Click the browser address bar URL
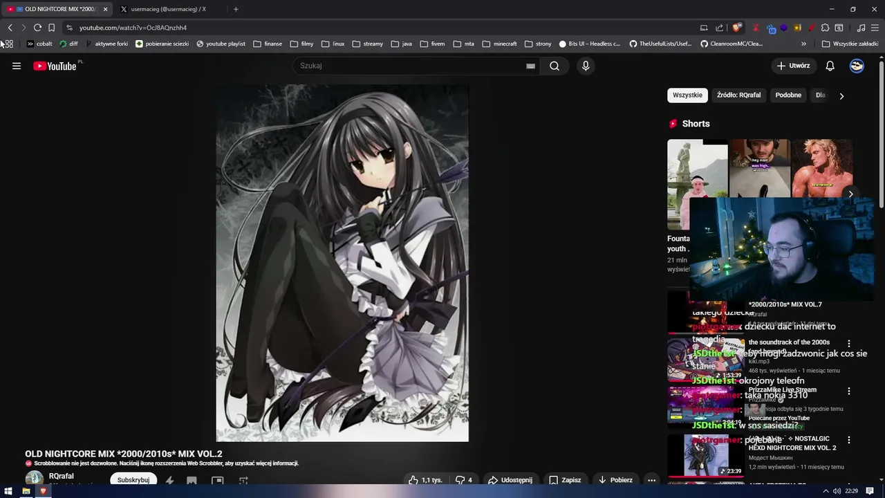Viewport: 885px width, 498px height. pos(133,28)
